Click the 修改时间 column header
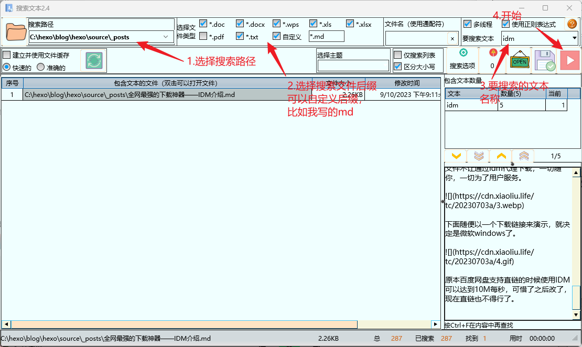 point(406,83)
